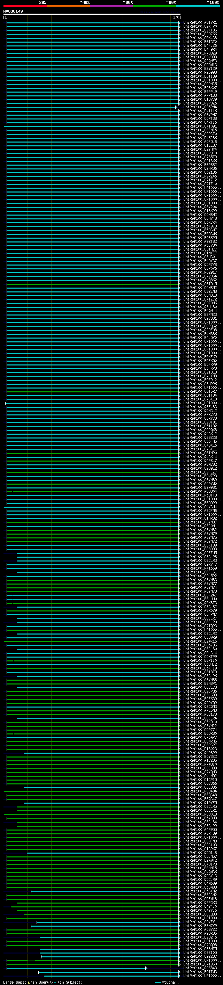Select the orange ~40% identity legend segment
Screen dimensions: 223x985
pyautogui.click(x=68, y=7)
